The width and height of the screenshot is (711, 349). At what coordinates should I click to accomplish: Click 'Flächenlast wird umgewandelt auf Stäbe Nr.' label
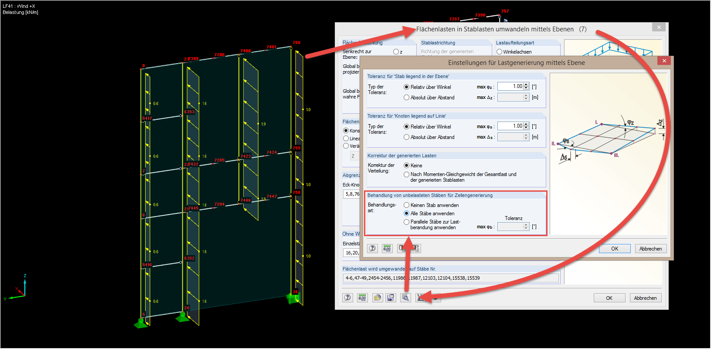tap(389, 269)
